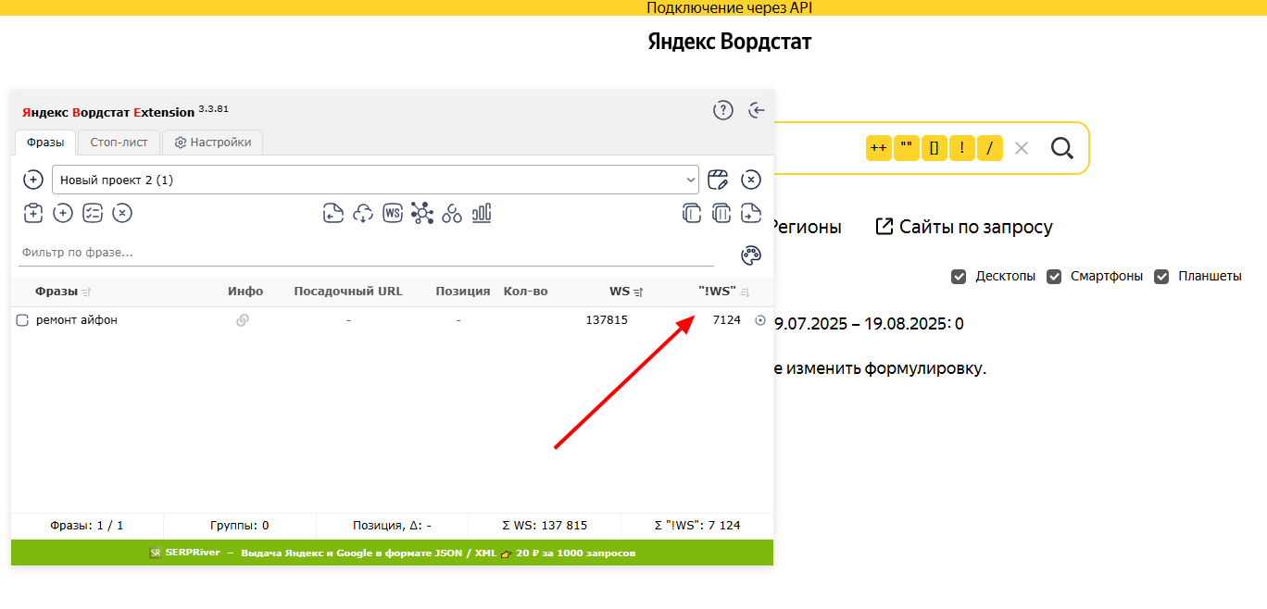Switch to the Стоп-лист tab
1267x609 pixels.
(119, 143)
